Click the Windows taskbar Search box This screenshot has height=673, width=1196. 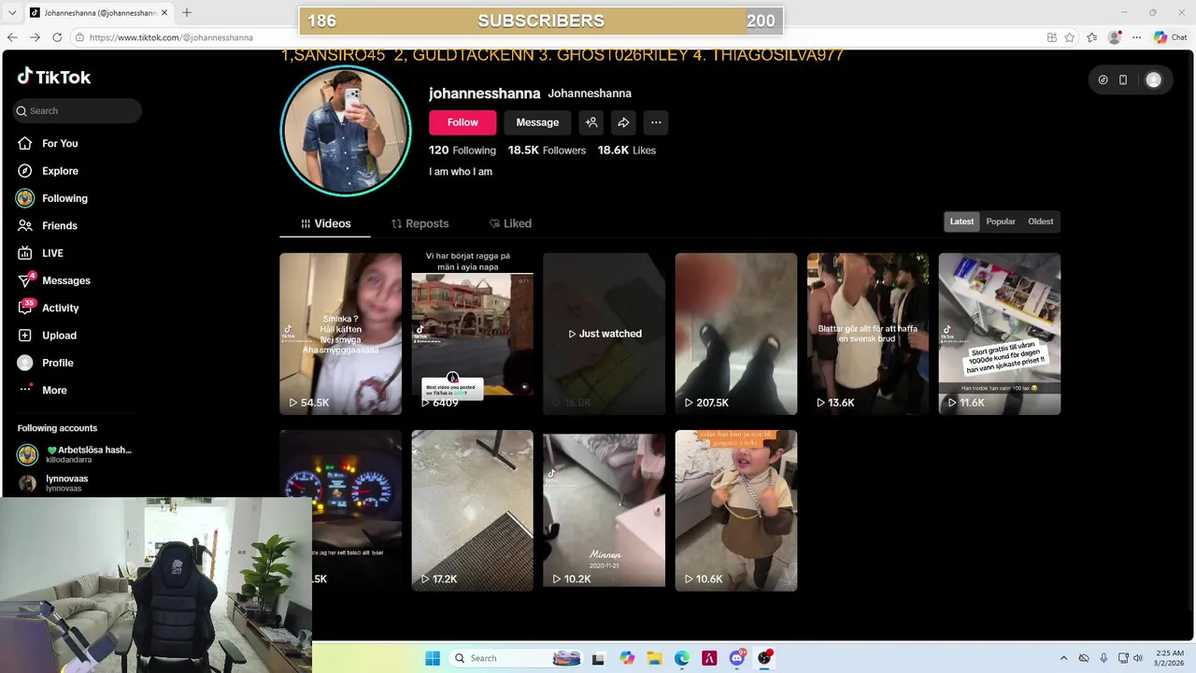(516, 658)
